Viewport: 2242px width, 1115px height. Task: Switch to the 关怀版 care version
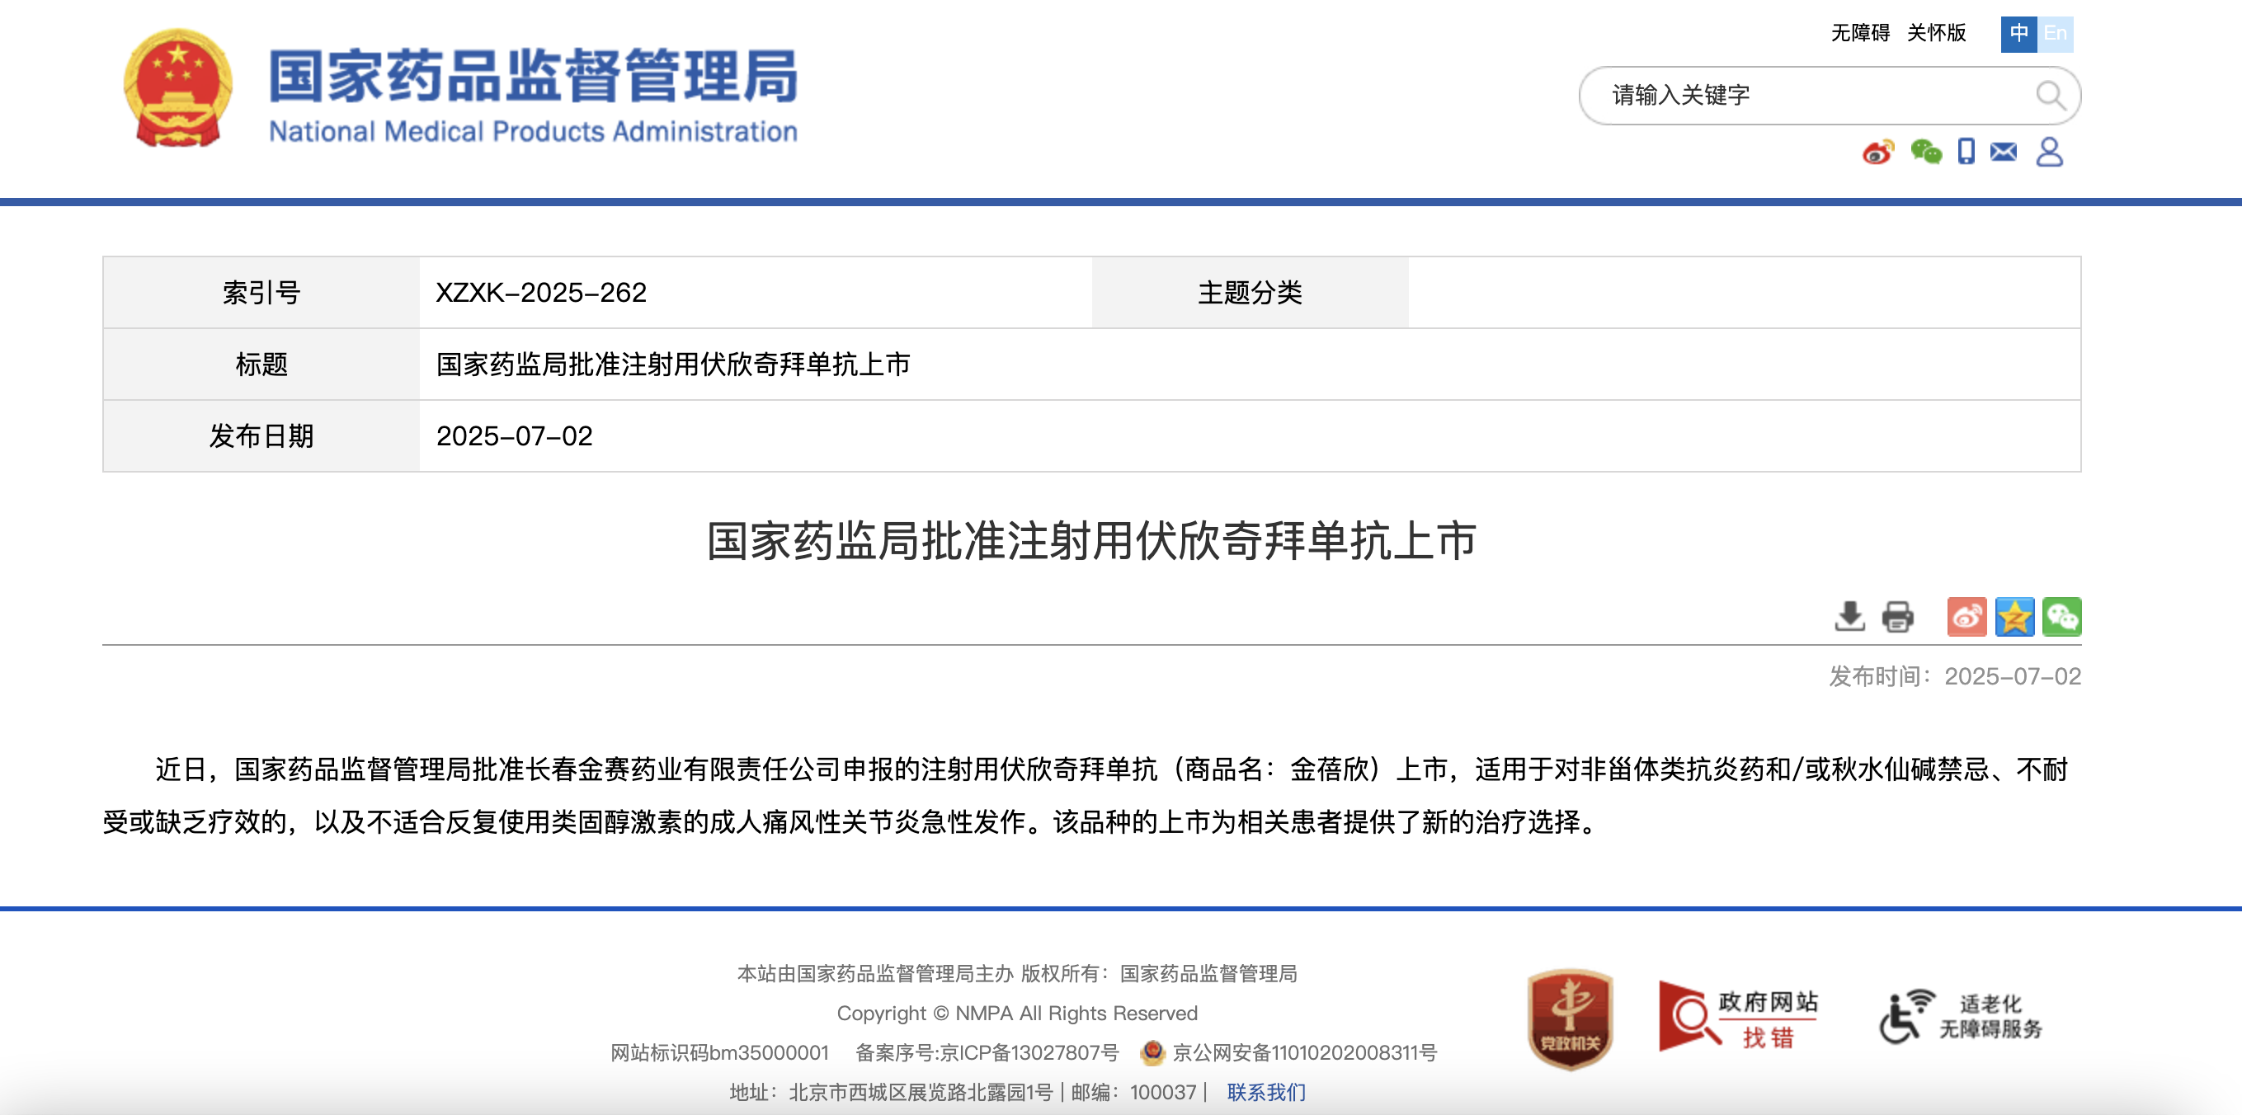(x=1937, y=33)
